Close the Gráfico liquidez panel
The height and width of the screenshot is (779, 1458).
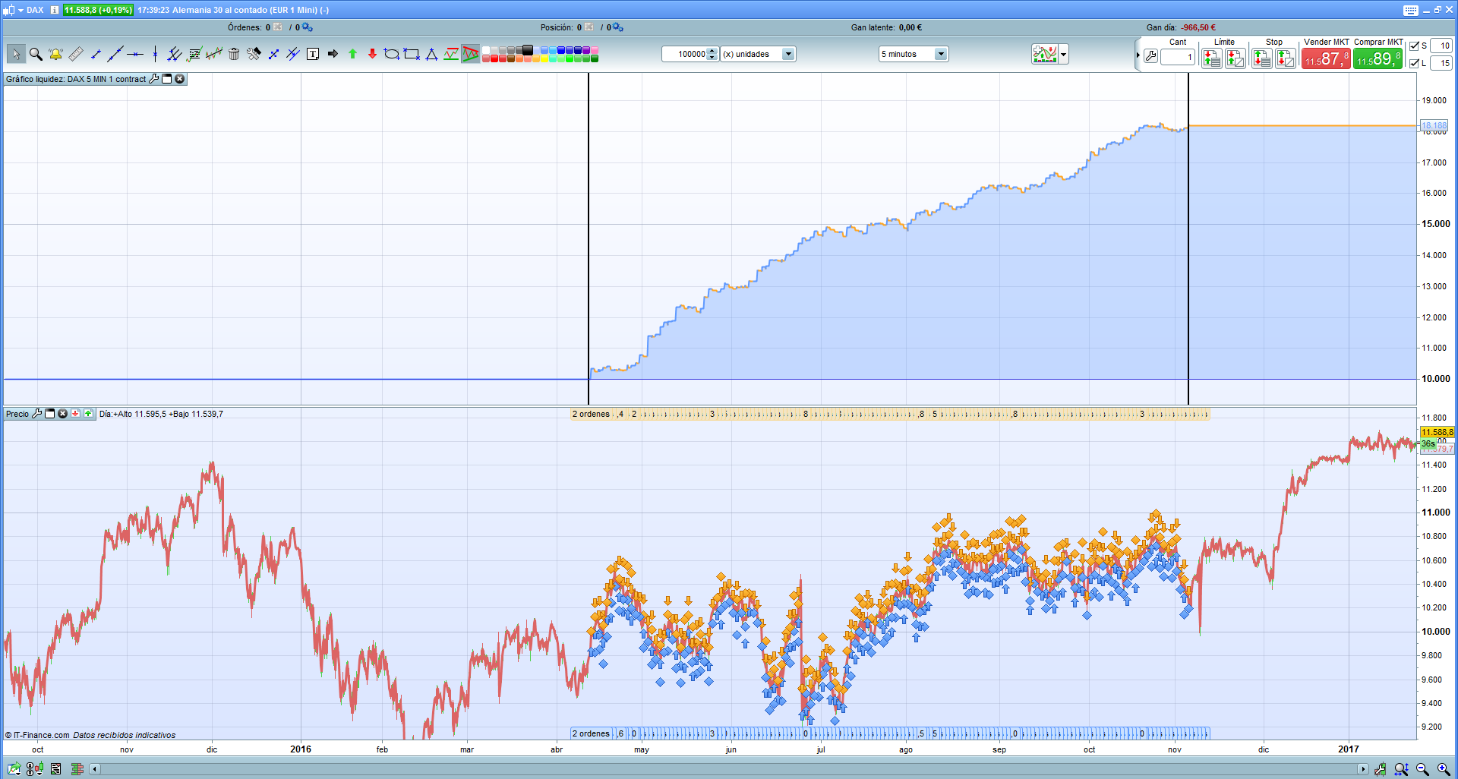[x=180, y=79]
